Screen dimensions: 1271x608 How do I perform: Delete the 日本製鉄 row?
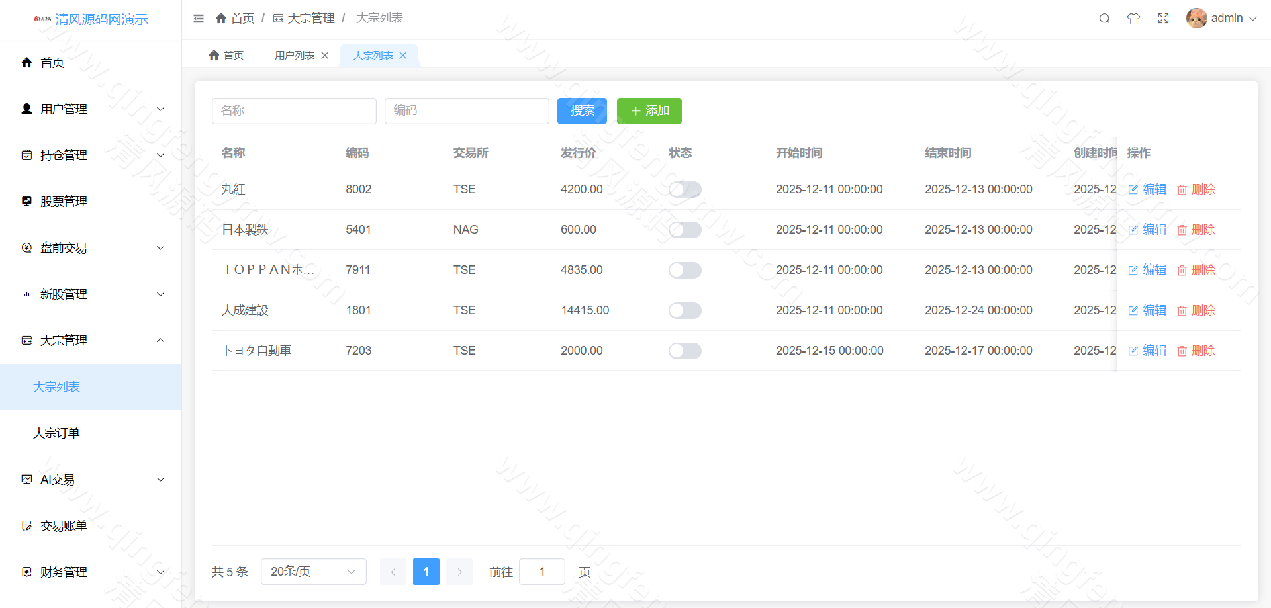pyautogui.click(x=1196, y=230)
